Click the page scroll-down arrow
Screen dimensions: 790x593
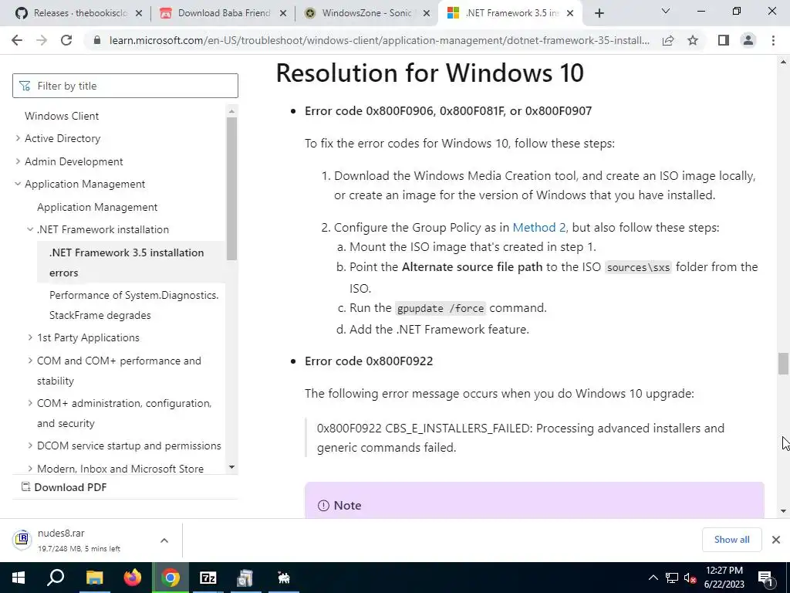click(x=783, y=511)
